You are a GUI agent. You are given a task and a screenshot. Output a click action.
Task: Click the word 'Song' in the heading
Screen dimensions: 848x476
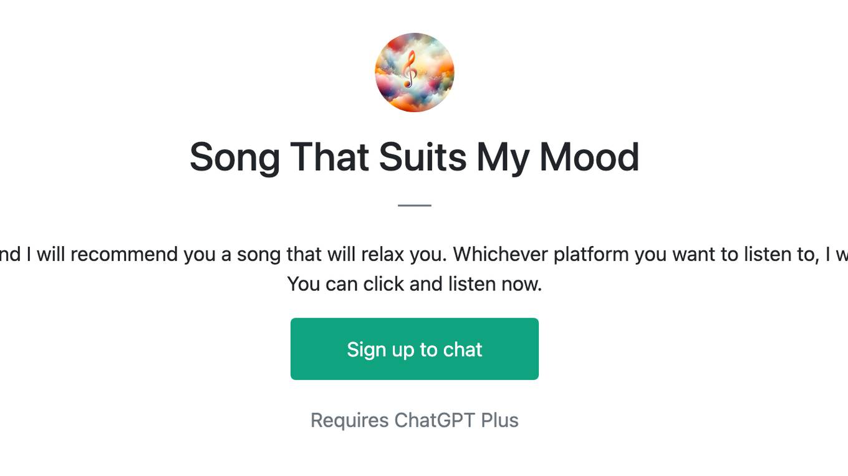234,156
